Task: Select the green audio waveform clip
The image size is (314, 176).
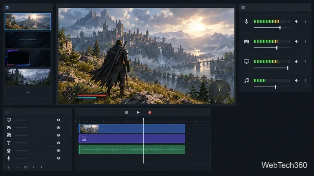Action: [x=132, y=149]
